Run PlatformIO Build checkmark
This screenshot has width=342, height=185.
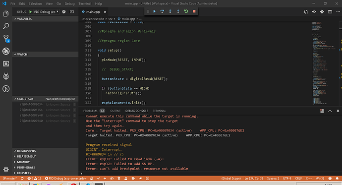click(99, 179)
